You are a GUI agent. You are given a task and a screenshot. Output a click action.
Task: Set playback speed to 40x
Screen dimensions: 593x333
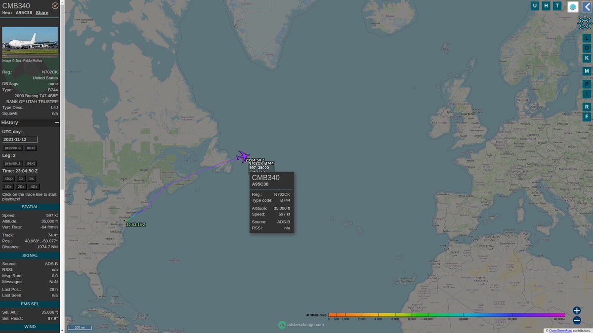tap(34, 186)
